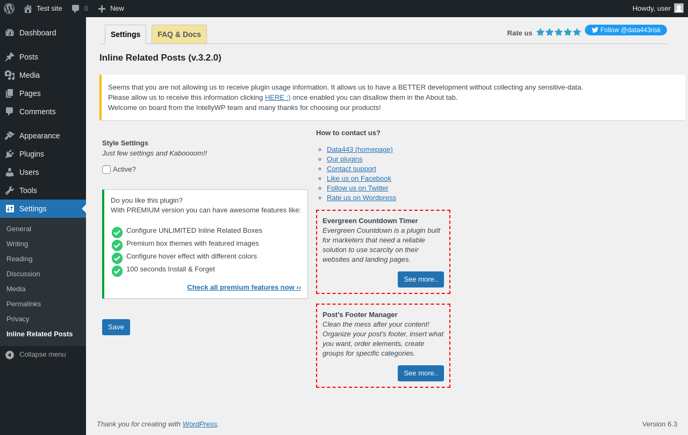Click Premium box themes with featured images text
688x435 pixels.
click(x=192, y=244)
